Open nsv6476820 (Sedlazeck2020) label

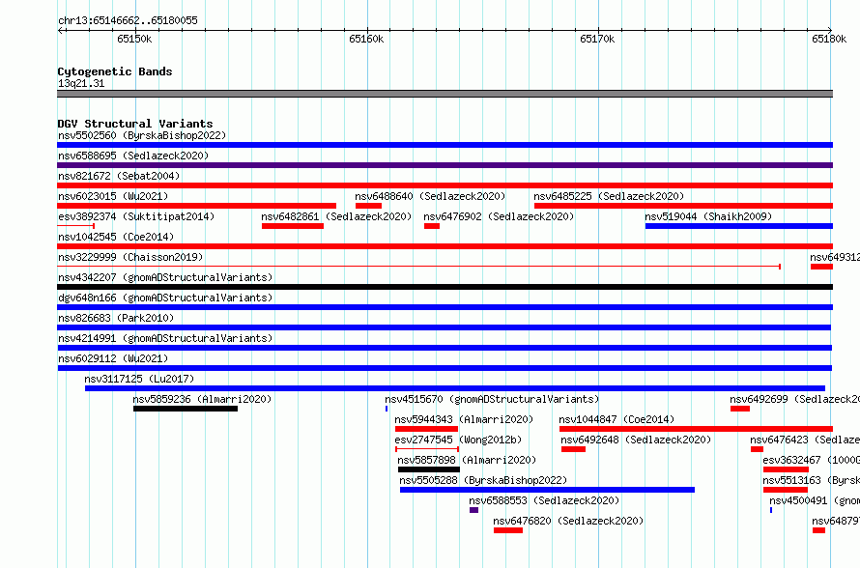568,521
